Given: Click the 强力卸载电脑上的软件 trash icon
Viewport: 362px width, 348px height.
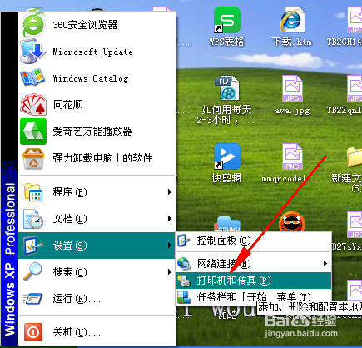Looking at the screenshot, I should pos(33,158).
